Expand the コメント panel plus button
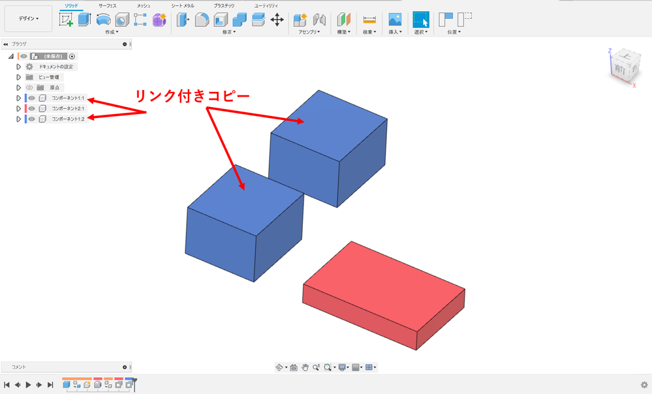 pyautogui.click(x=124, y=367)
